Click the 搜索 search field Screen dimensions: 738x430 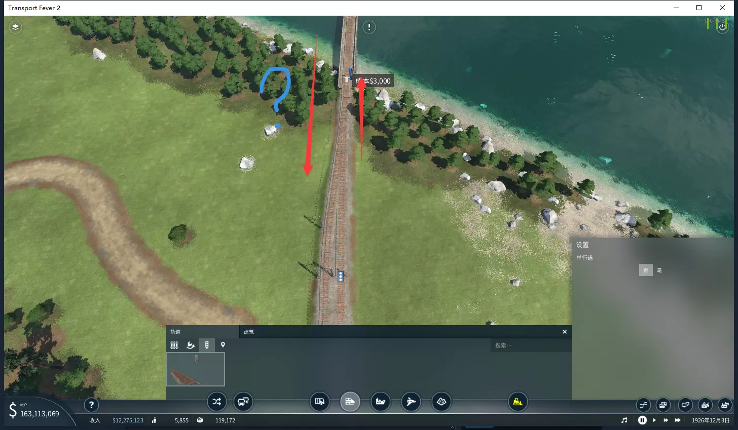click(531, 345)
